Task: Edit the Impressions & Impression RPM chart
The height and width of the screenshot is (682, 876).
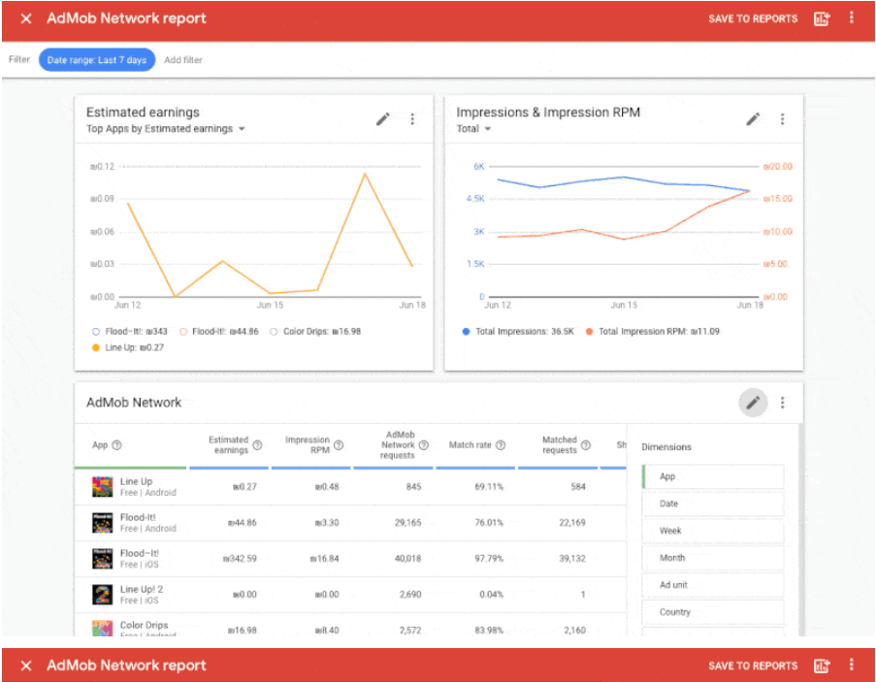Action: coord(753,119)
